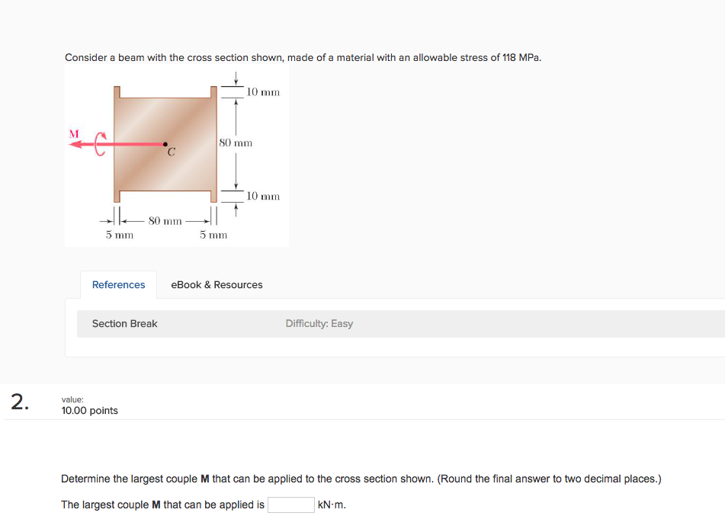Image resolution: width=725 pixels, height=532 pixels.
Task: Switch to the References tab
Action: pos(118,284)
